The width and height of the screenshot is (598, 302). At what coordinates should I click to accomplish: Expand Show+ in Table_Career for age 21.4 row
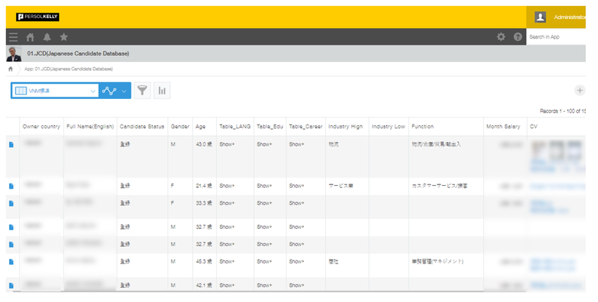(296, 185)
